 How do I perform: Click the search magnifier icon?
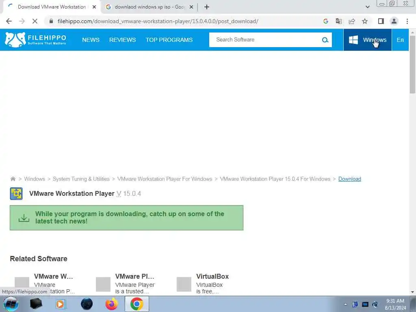click(x=325, y=40)
